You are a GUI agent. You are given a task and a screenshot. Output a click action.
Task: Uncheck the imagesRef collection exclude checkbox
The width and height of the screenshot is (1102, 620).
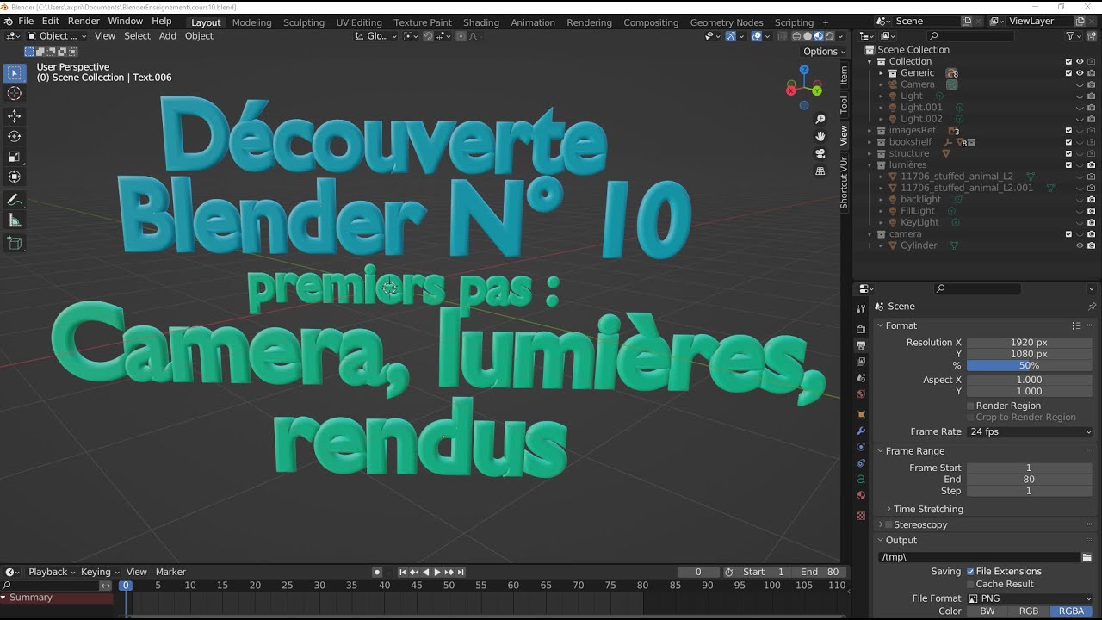(1068, 131)
